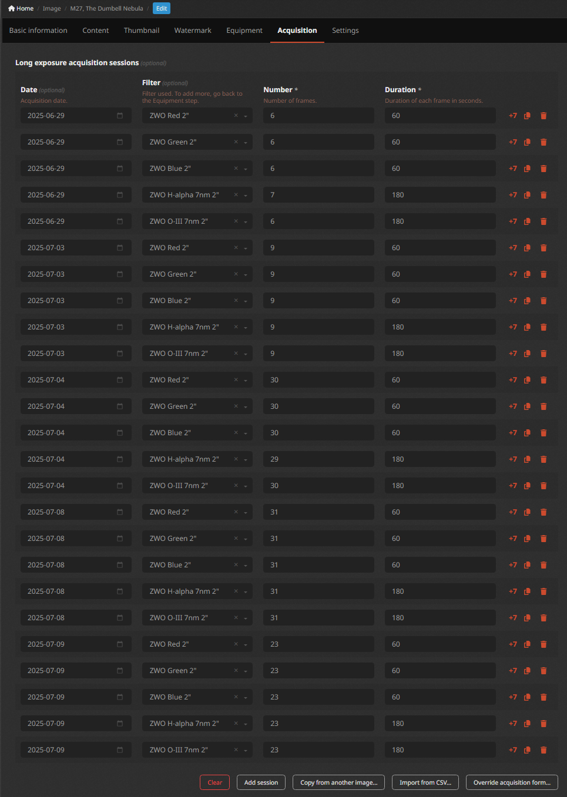Click +7 on the 2025-06-29 ZWO Blue row
Screen dimensions: 567x797
pyautogui.click(x=513, y=169)
